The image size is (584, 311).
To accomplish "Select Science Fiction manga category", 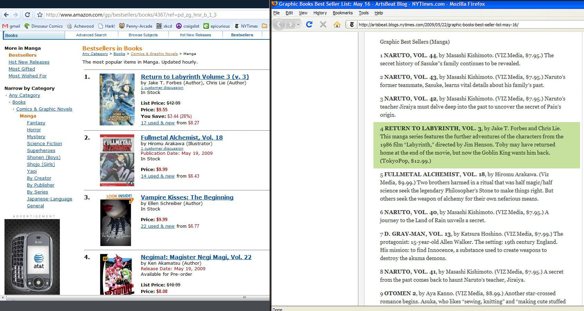I will (x=44, y=143).
